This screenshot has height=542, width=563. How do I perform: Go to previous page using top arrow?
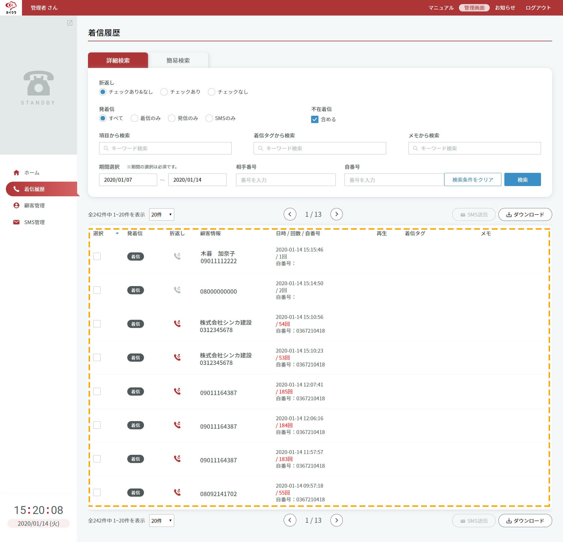coord(290,214)
